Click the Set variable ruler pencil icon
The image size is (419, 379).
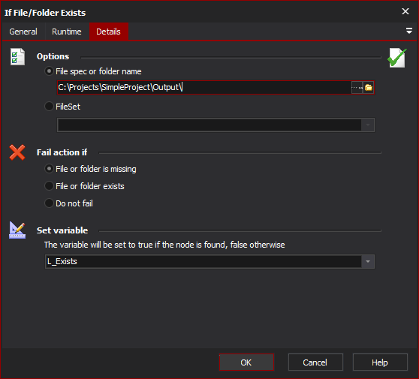click(17, 230)
